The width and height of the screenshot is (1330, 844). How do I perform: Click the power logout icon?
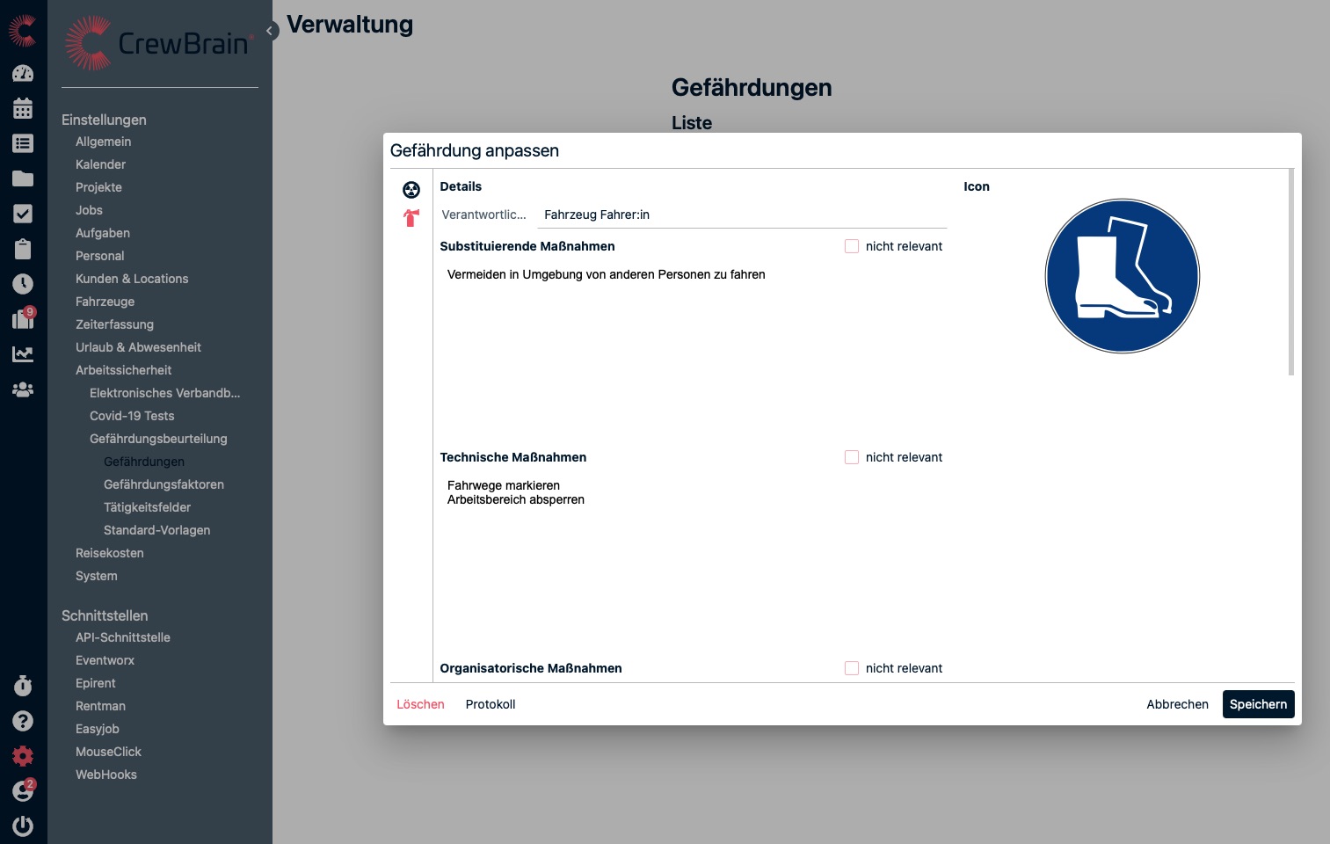(23, 826)
